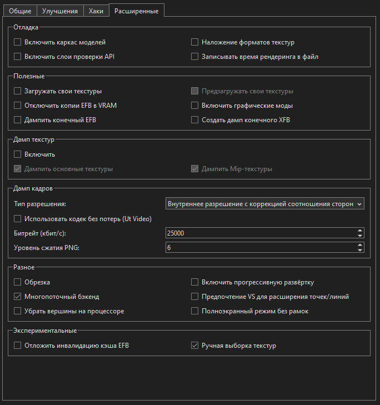Tick Загружать свои текстуры checkbox

18,91
